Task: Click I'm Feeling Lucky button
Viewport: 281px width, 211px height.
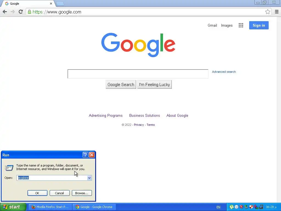Action: pos(154,85)
